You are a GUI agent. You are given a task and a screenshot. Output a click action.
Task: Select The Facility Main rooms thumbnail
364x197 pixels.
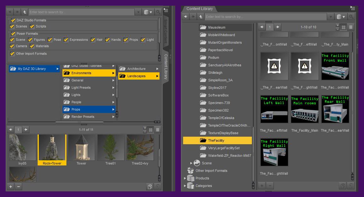coord(305,109)
